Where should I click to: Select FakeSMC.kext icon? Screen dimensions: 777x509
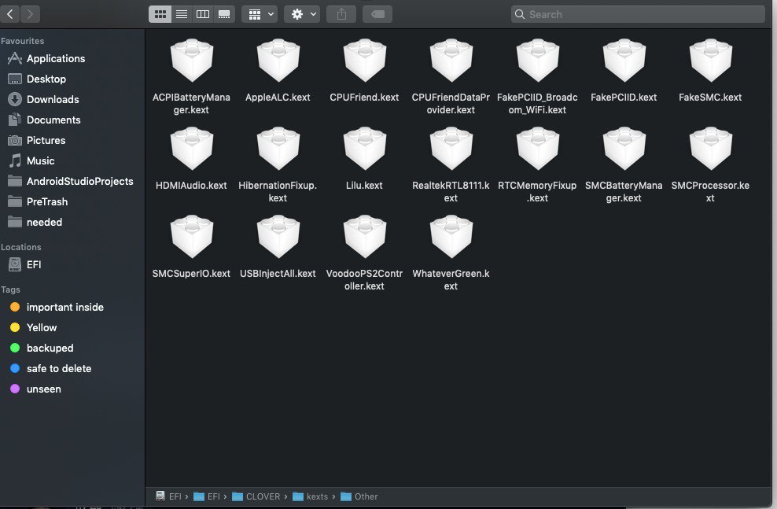click(711, 61)
